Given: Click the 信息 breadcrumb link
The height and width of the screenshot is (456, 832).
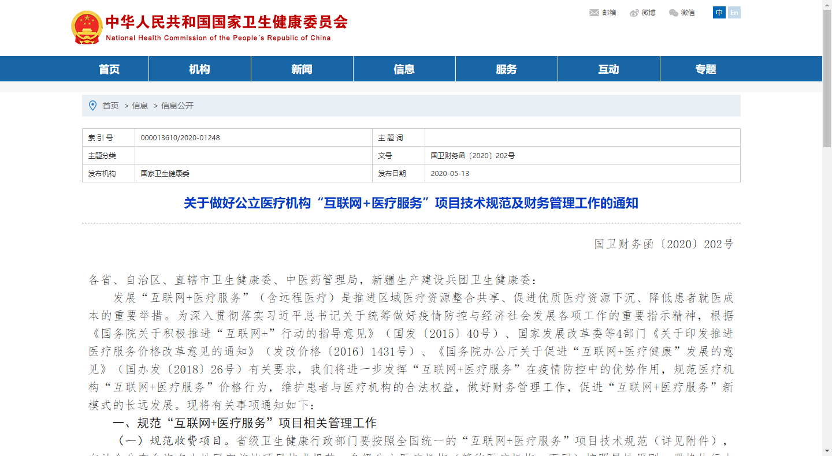Looking at the screenshot, I should 140,106.
